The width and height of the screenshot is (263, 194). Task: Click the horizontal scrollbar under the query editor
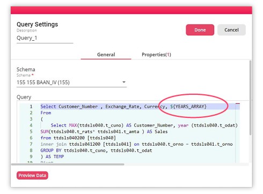point(68,165)
